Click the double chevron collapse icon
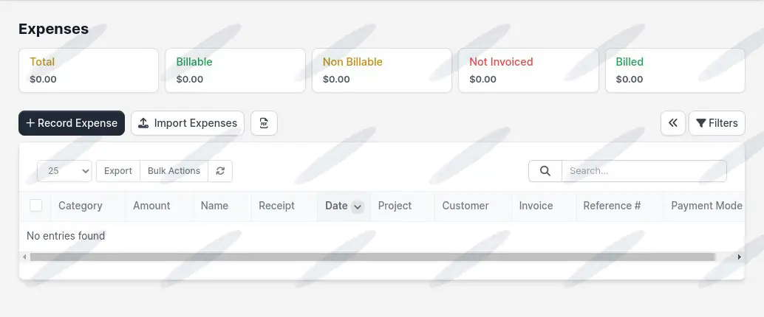 point(672,123)
